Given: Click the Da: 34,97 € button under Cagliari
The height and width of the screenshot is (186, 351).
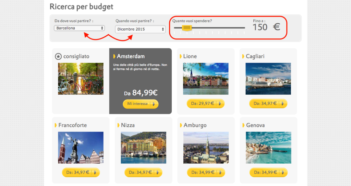Looking at the screenshot, I should [268, 103].
